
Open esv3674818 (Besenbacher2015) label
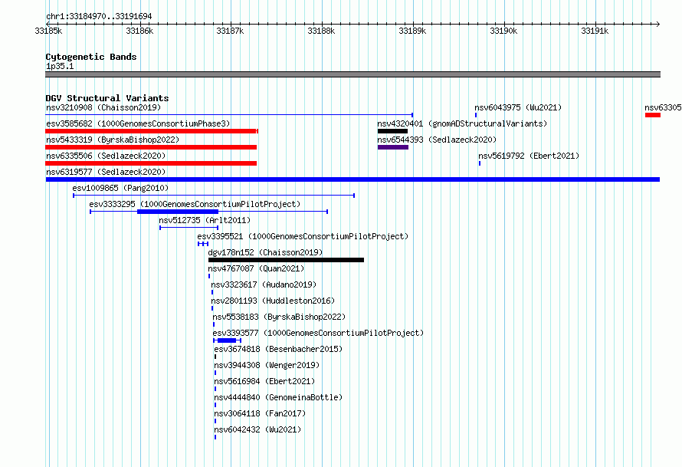tap(278, 349)
